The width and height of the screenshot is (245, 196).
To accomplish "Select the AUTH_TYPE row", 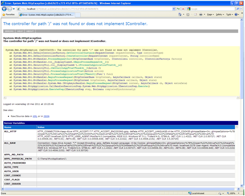I will (119, 167).
